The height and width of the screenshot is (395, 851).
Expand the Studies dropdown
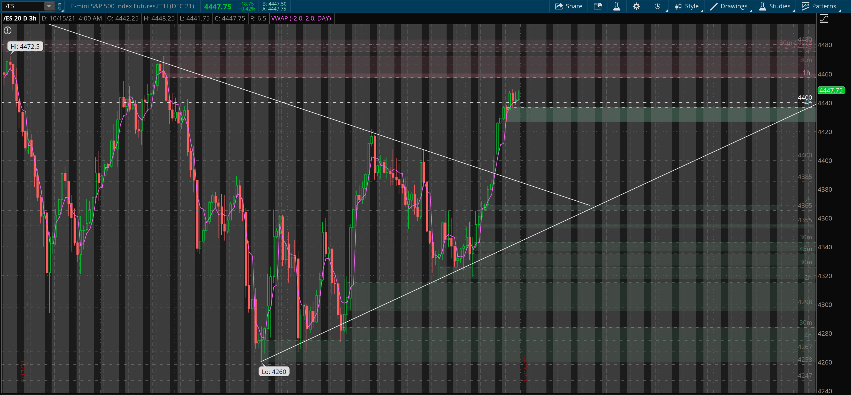pos(775,6)
